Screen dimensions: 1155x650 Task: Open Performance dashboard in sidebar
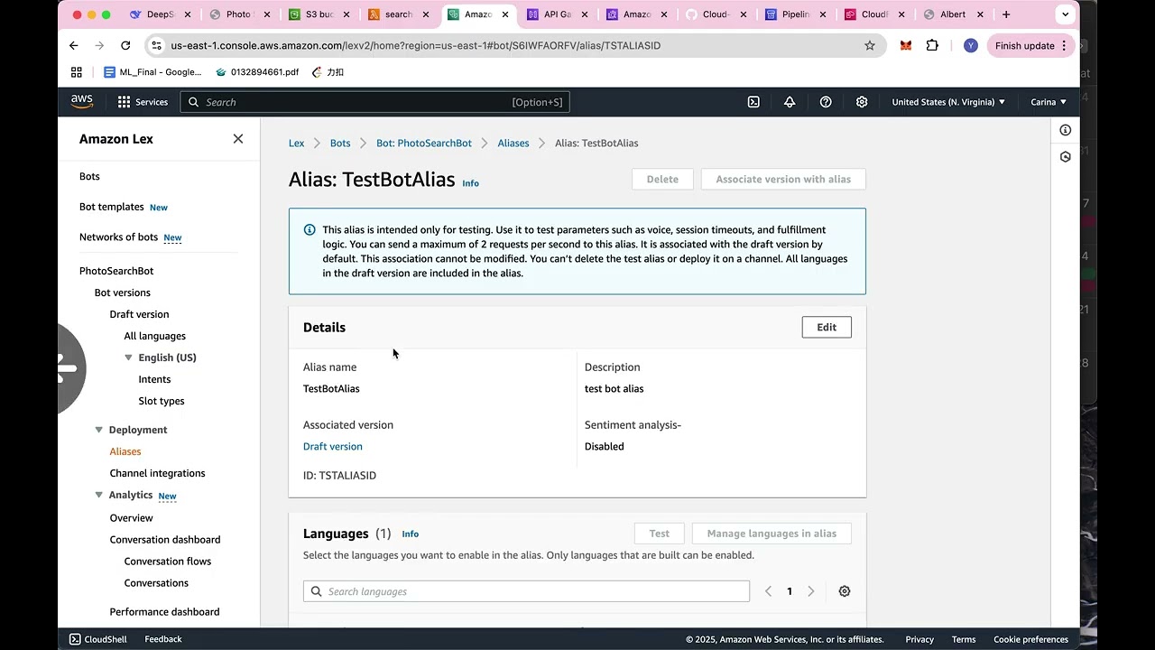(164, 612)
